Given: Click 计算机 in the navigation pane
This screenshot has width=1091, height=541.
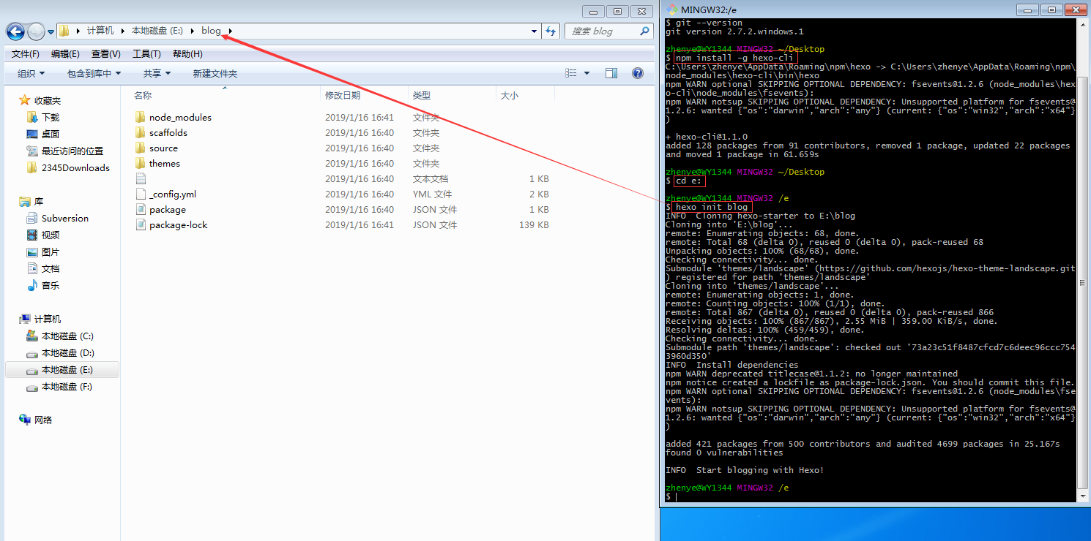Looking at the screenshot, I should (x=48, y=319).
